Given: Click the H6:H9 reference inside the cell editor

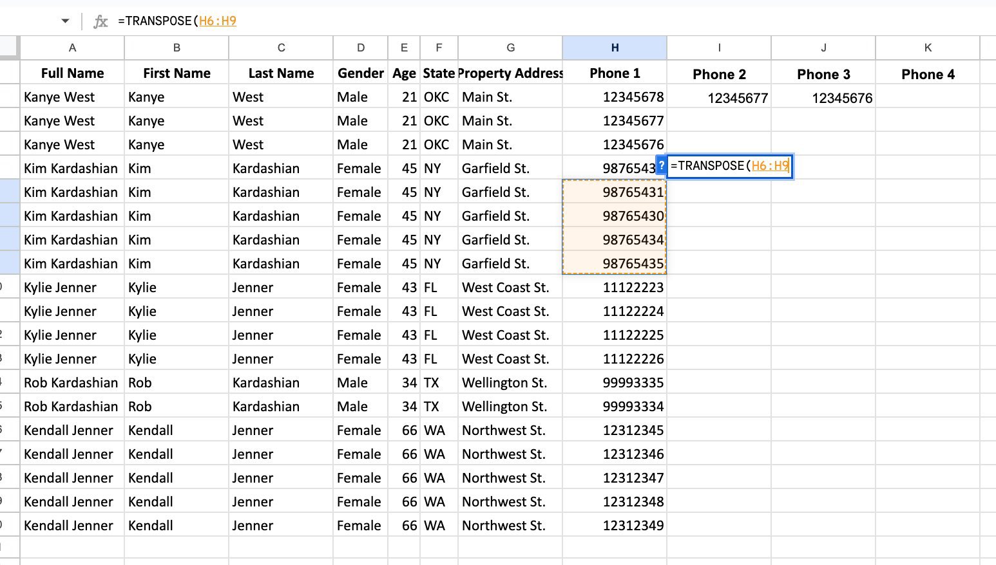Looking at the screenshot, I should [x=771, y=166].
